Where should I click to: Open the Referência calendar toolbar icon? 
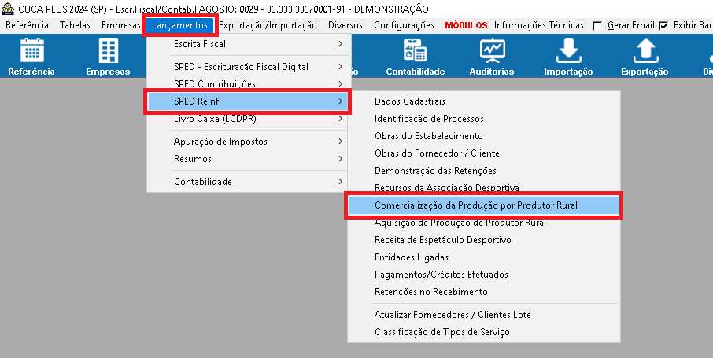pos(31,57)
